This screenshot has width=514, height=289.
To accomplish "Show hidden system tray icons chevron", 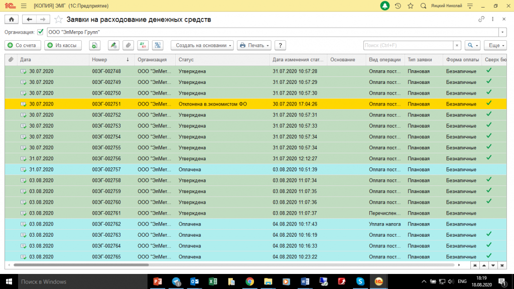I will (x=424, y=281).
